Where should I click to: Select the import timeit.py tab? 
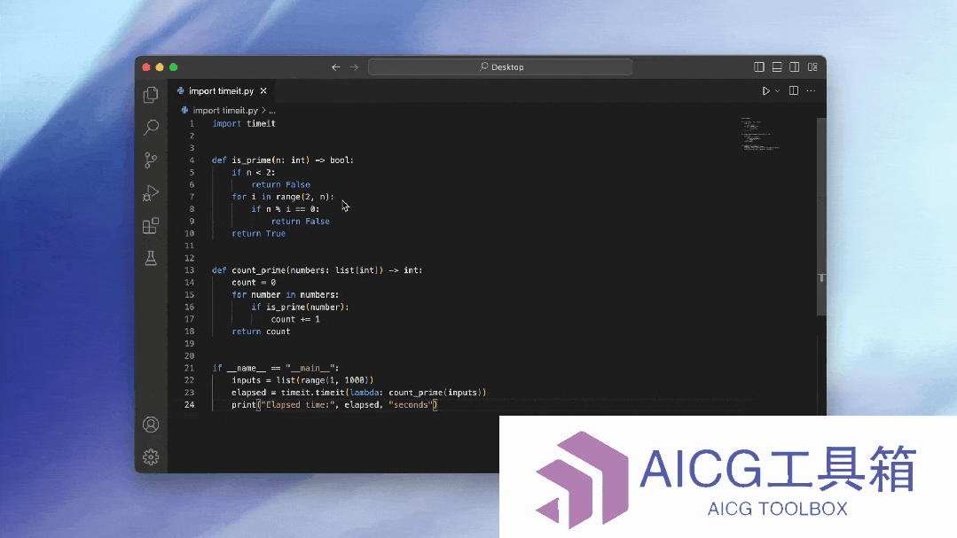coord(221,91)
